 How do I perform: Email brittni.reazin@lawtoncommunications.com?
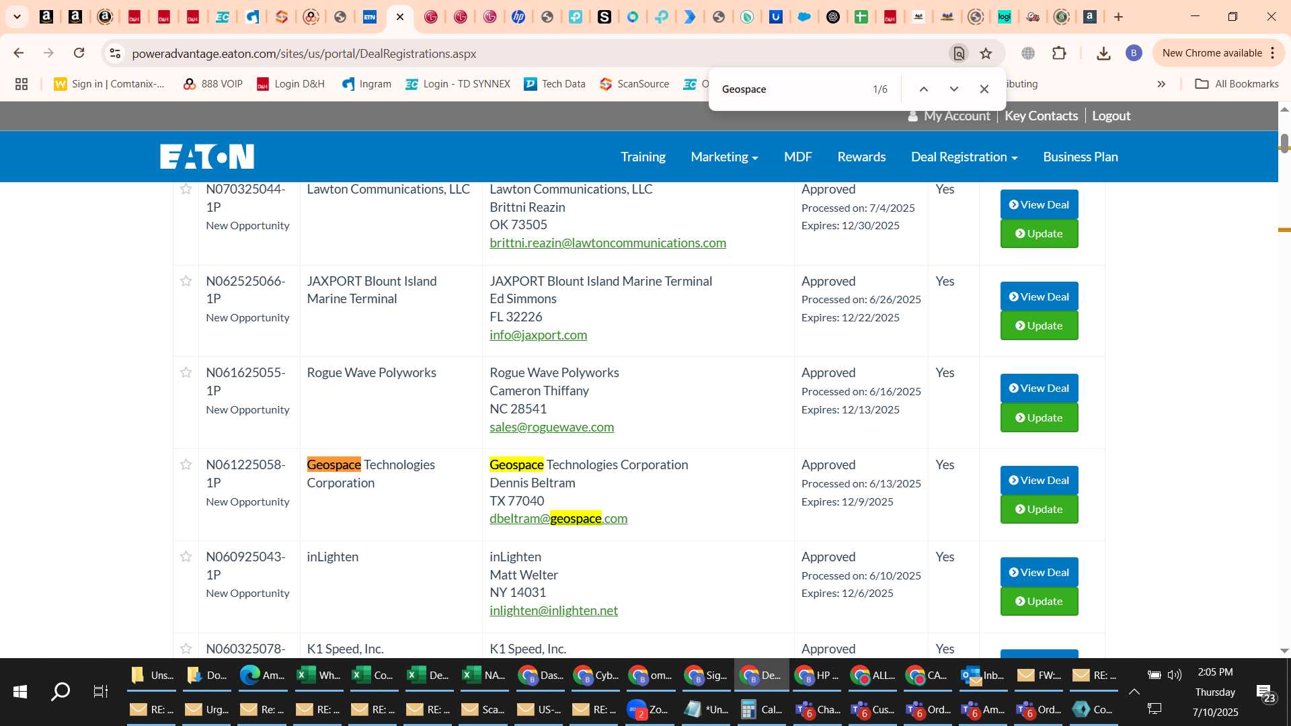608,243
